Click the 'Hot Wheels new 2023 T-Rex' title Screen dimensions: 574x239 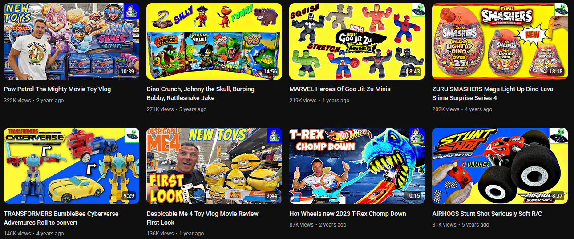[348, 214]
